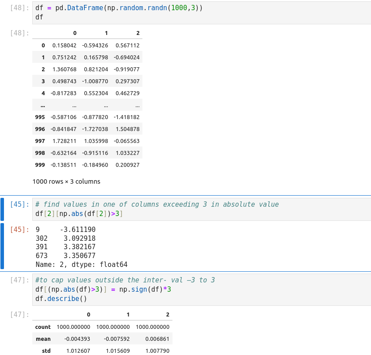Viewport: 371px width, 355px height.
Task: Click the [47] output prompt label
Action: coord(19,315)
